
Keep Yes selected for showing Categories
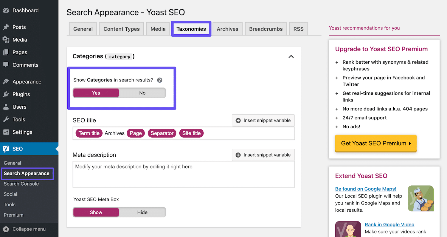pos(96,93)
